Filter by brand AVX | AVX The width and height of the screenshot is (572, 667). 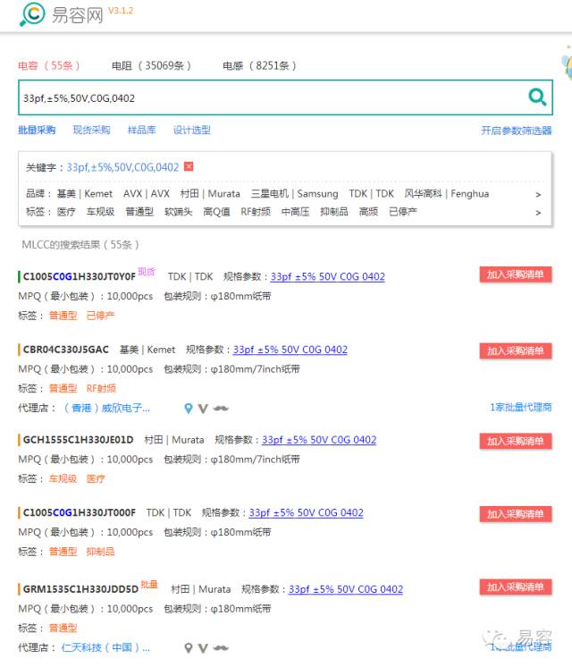coord(147,194)
